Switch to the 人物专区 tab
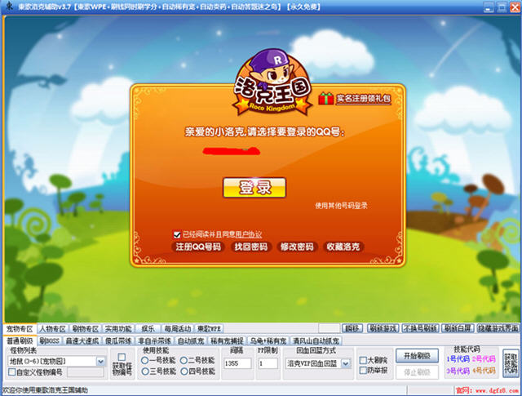 click(x=52, y=329)
